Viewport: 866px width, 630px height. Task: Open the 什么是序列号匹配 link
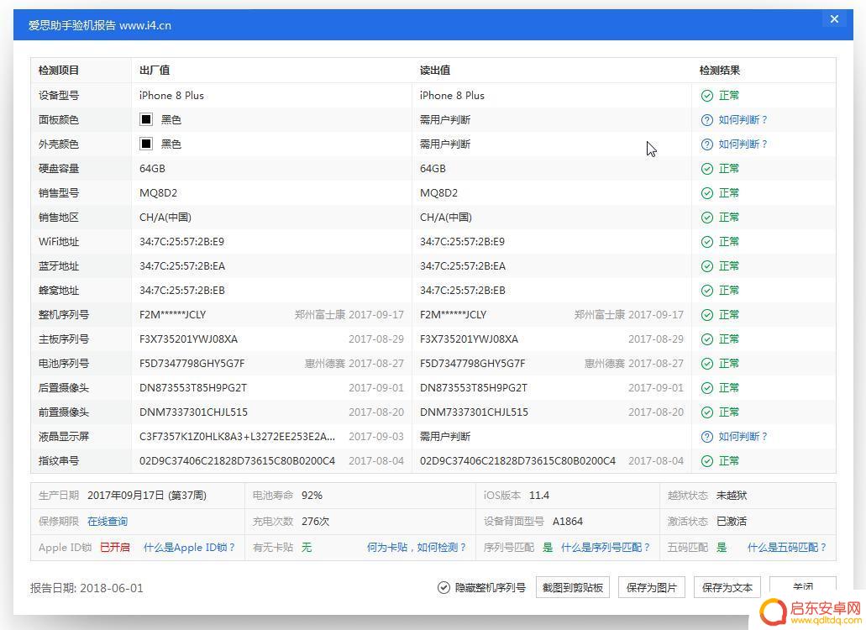pyautogui.click(x=606, y=547)
